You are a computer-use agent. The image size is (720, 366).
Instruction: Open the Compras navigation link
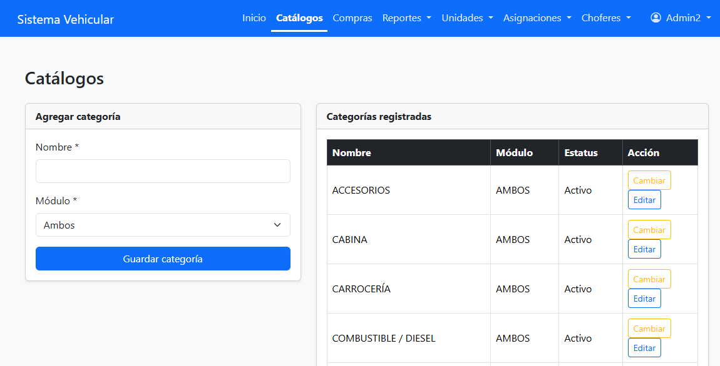click(352, 18)
